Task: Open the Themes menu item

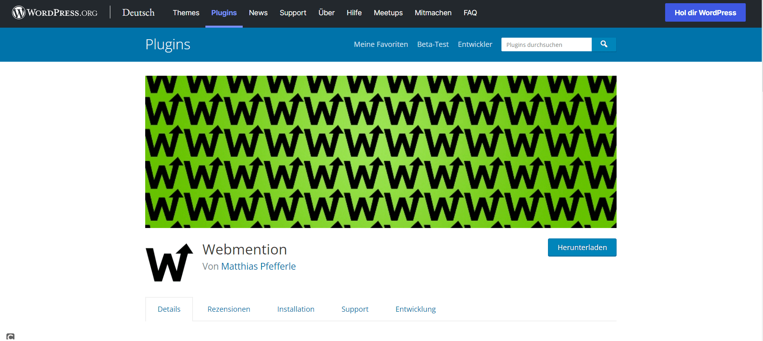Action: coord(186,13)
